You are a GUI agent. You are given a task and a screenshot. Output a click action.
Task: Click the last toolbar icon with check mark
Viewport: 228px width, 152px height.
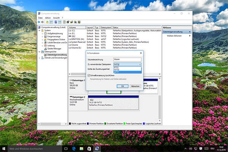[79, 22]
